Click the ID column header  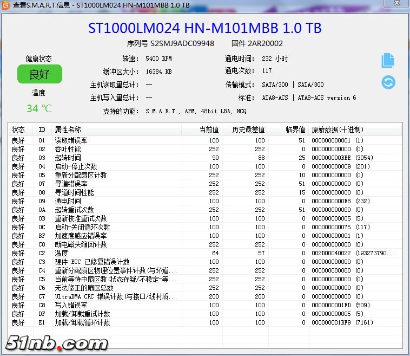pyautogui.click(x=42, y=130)
